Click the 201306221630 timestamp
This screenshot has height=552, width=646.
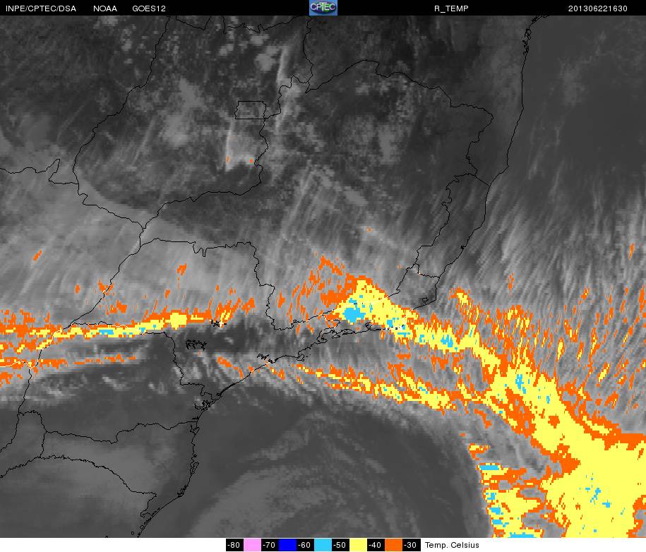click(x=598, y=8)
